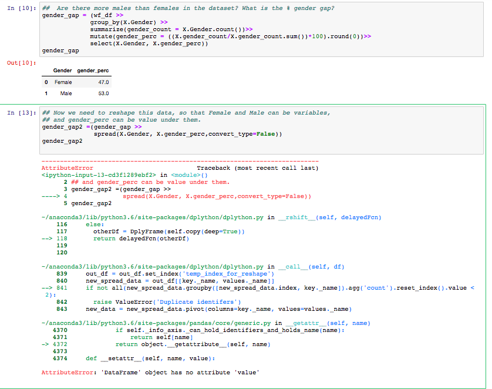Click row index 0 in output table
The height and width of the screenshot is (389, 492).
click(46, 82)
